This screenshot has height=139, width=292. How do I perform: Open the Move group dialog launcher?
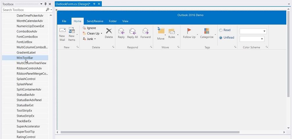point(178,47)
